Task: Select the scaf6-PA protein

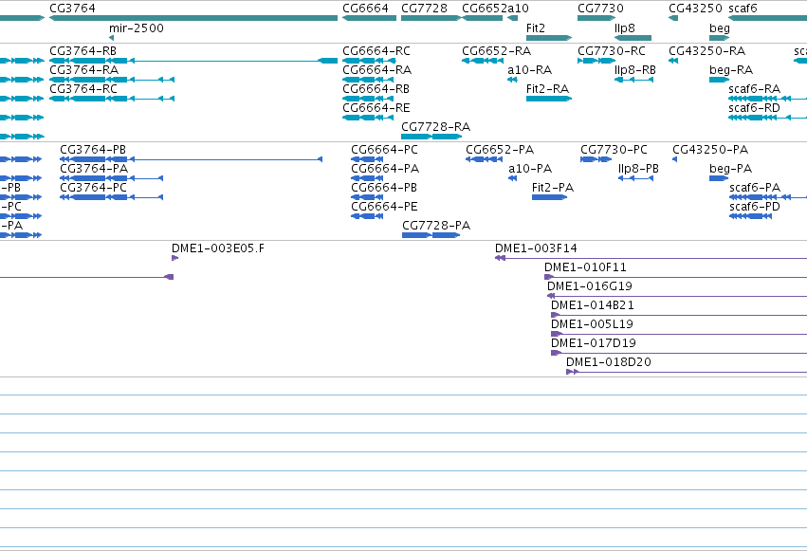Action: pos(768,197)
